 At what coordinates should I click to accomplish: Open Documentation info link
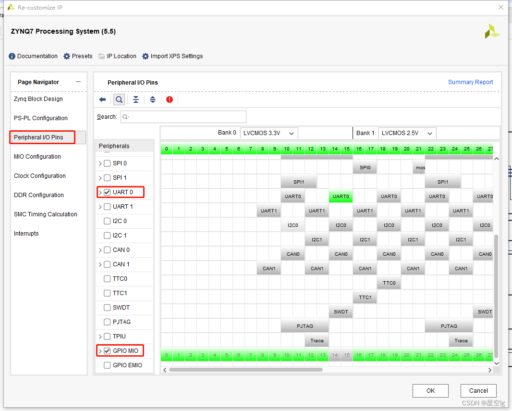click(x=33, y=56)
